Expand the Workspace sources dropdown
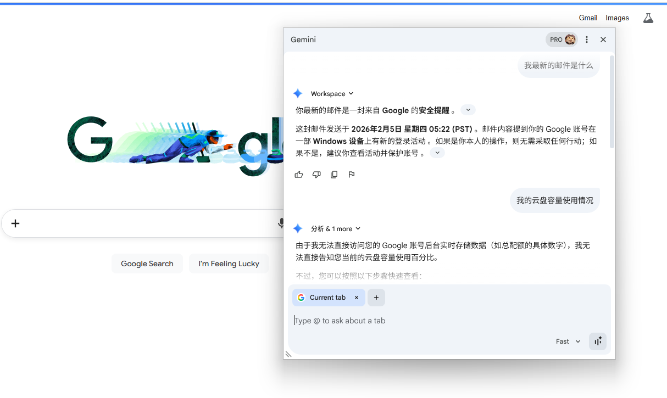667x398 pixels. (332, 93)
